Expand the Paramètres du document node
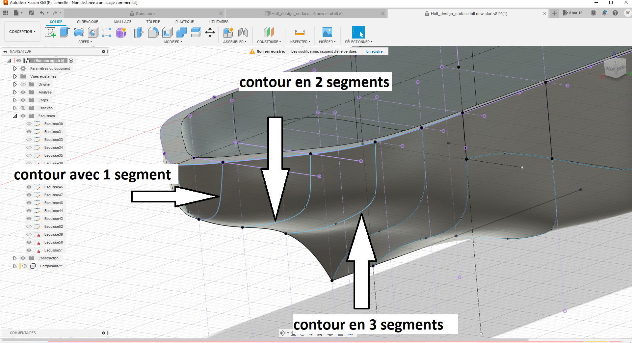The height and width of the screenshot is (343, 632). coord(15,68)
